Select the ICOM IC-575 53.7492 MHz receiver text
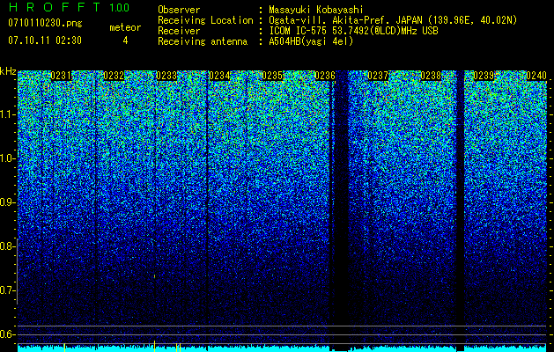The height and width of the screenshot is (352, 554). pyautogui.click(x=353, y=31)
